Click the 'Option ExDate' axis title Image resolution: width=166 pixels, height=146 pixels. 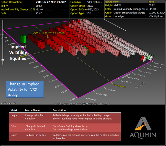point(126,76)
